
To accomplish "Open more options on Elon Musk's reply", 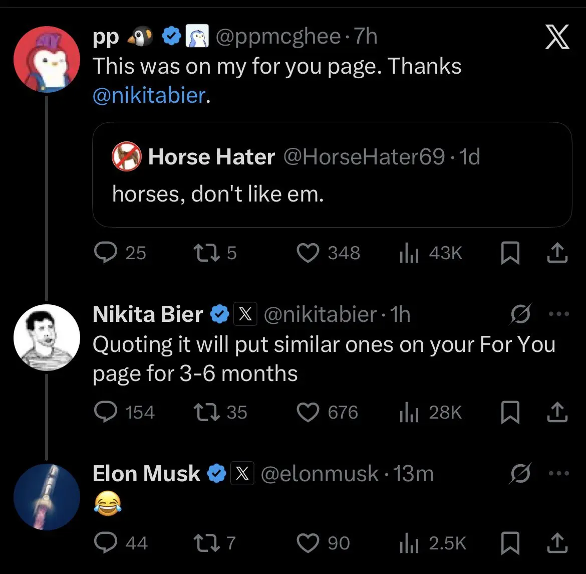I will [x=559, y=473].
